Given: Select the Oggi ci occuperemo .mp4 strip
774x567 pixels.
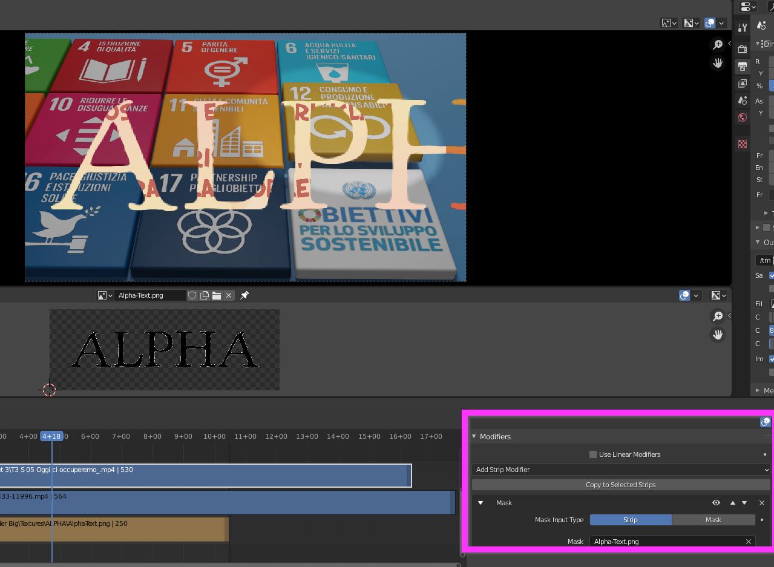Looking at the screenshot, I should (205, 476).
